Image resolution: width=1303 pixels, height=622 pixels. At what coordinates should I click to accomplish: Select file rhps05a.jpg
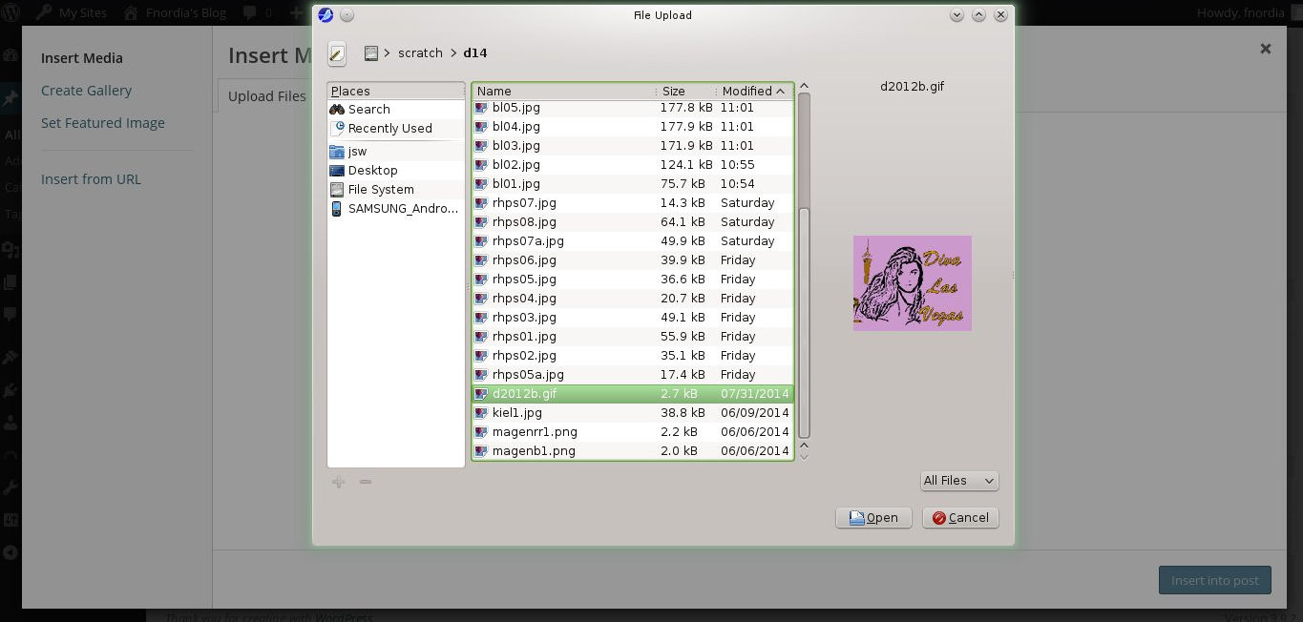pyautogui.click(x=632, y=374)
